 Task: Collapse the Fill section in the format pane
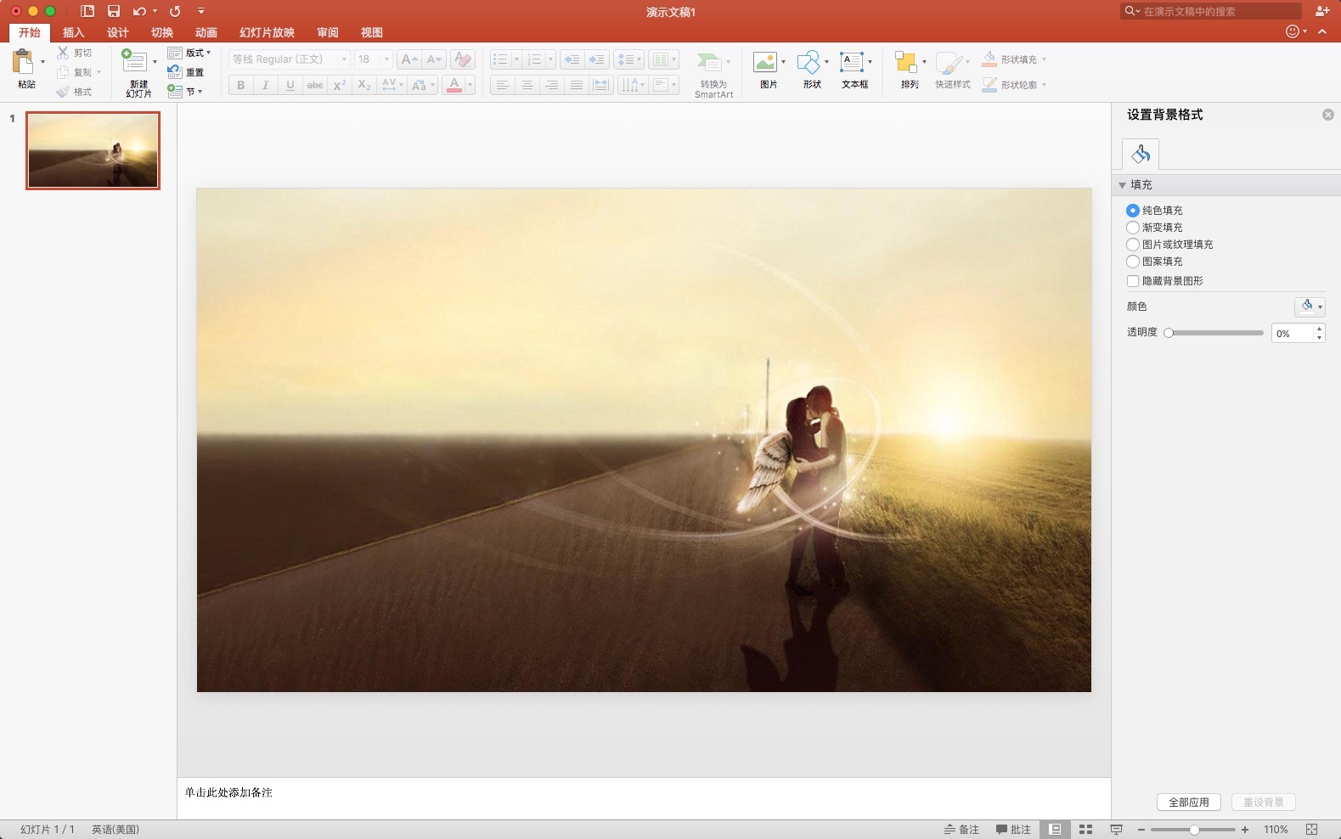click(x=1122, y=185)
